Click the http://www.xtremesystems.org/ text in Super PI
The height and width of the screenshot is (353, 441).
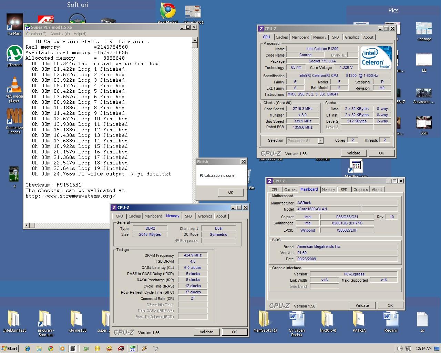click(x=71, y=196)
